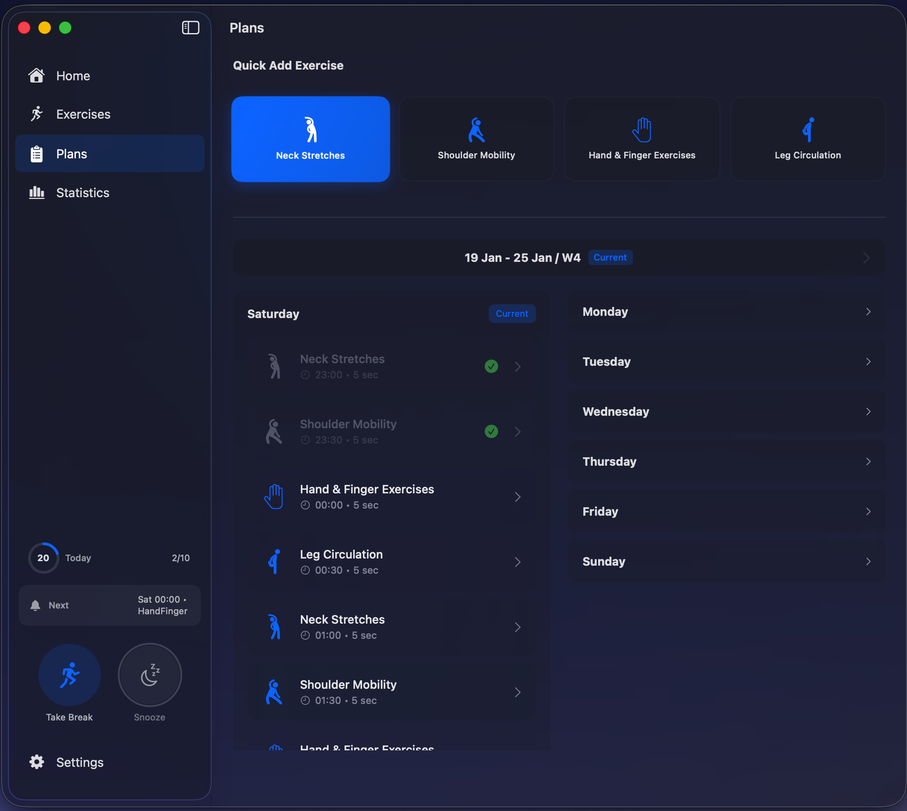The height and width of the screenshot is (811, 907).
Task: Open Settings via the gear icon
Action: click(x=37, y=762)
